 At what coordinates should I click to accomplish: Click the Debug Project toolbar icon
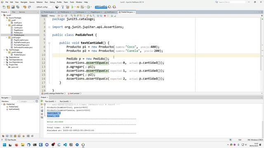[x=82, y=7]
